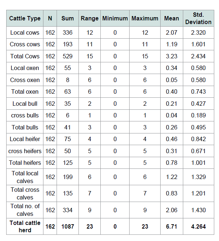Click the Local oxen row label
Viewport: 219px width, 241px height.
(25, 68)
